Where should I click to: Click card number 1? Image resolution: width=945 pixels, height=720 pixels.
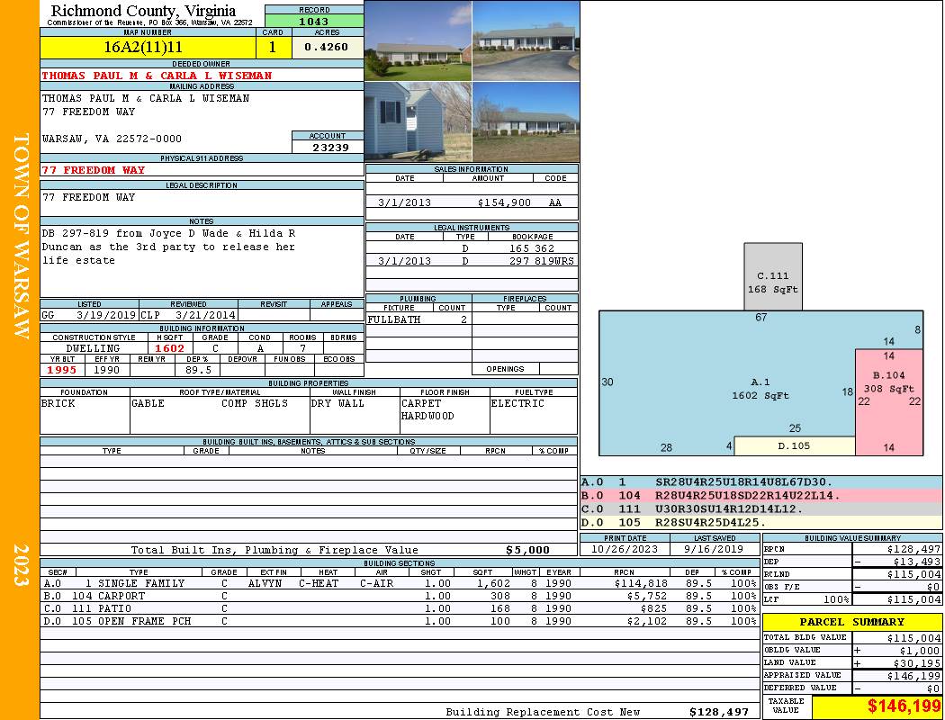(273, 47)
